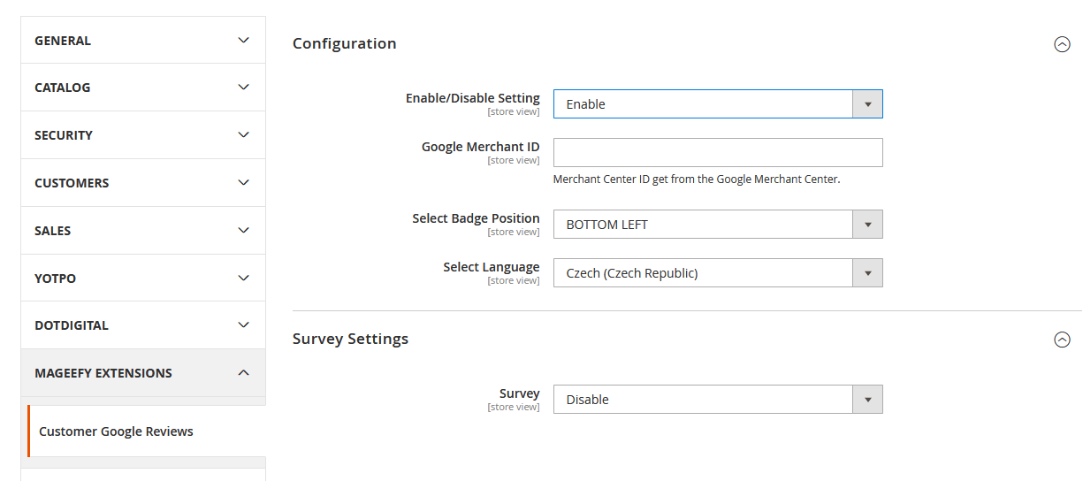Click the Survey field label

(x=519, y=393)
